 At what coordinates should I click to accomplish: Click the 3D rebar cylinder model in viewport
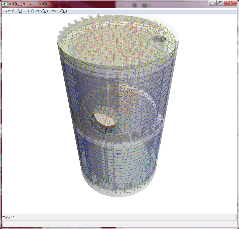[118, 105]
